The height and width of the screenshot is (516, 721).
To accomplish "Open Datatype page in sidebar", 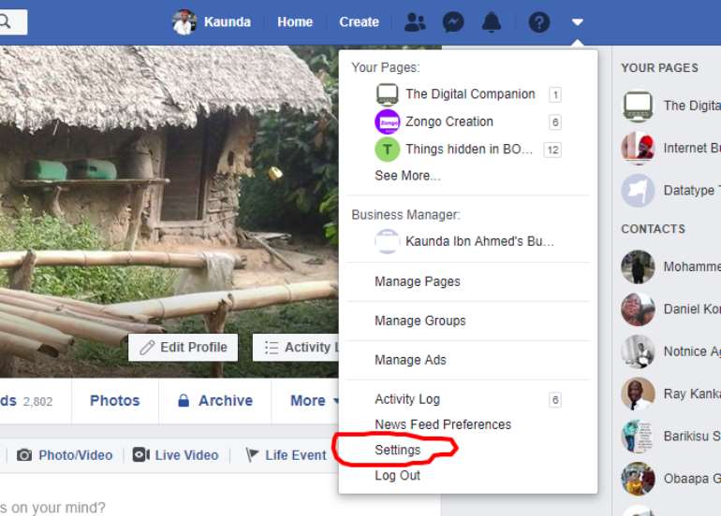I will [670, 191].
